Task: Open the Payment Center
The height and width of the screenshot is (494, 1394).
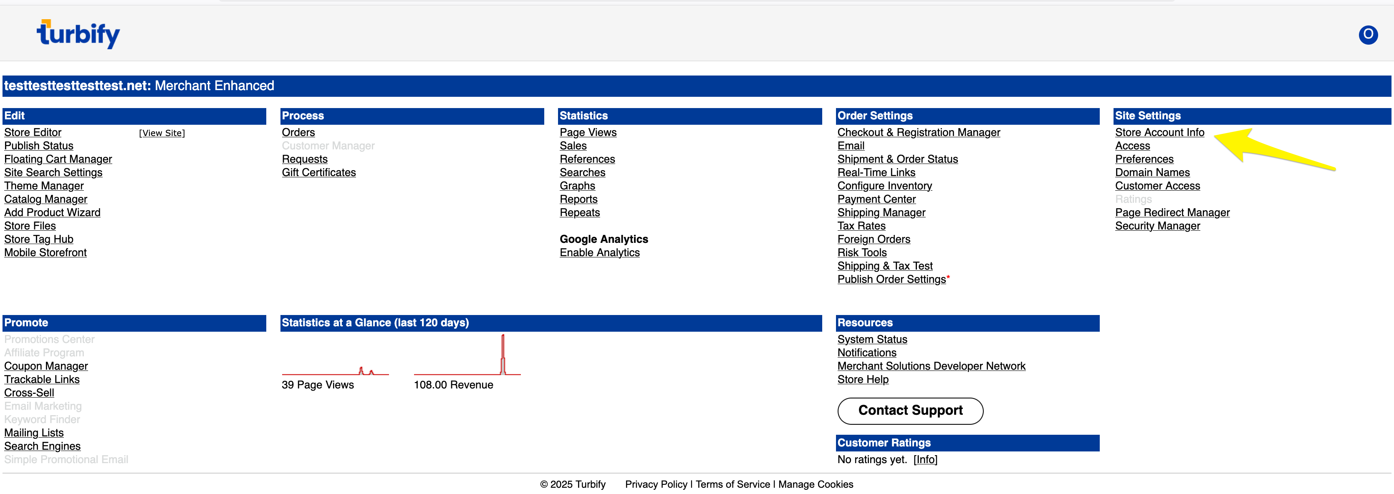Action: [x=876, y=199]
